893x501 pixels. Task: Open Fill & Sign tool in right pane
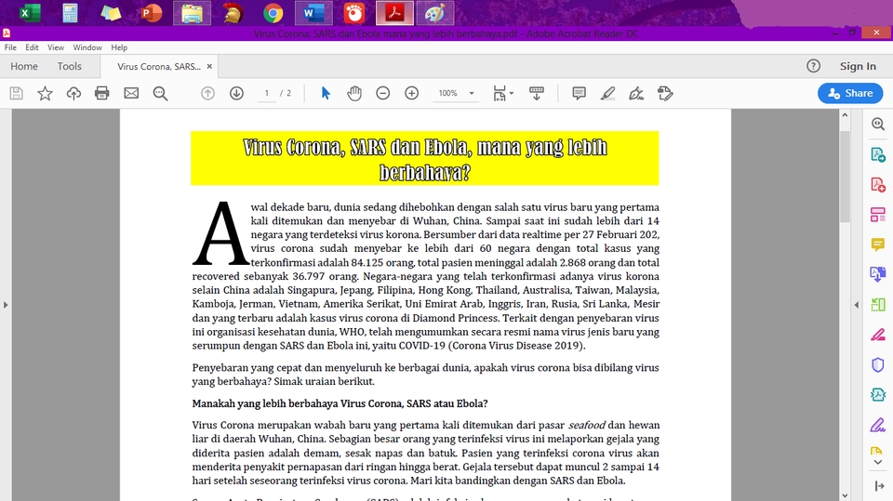tap(877, 425)
